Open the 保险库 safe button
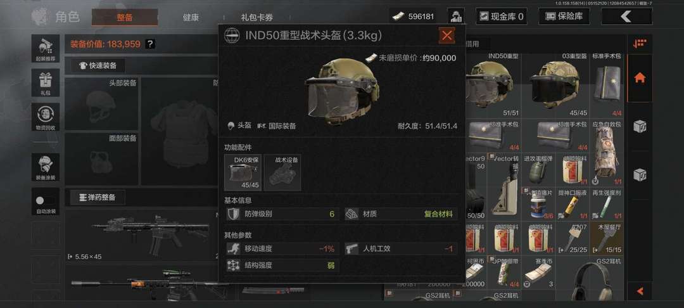 coord(564,16)
